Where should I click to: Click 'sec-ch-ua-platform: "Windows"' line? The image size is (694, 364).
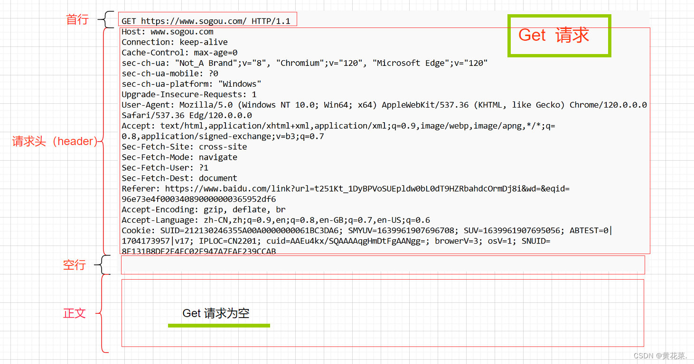pyautogui.click(x=191, y=84)
